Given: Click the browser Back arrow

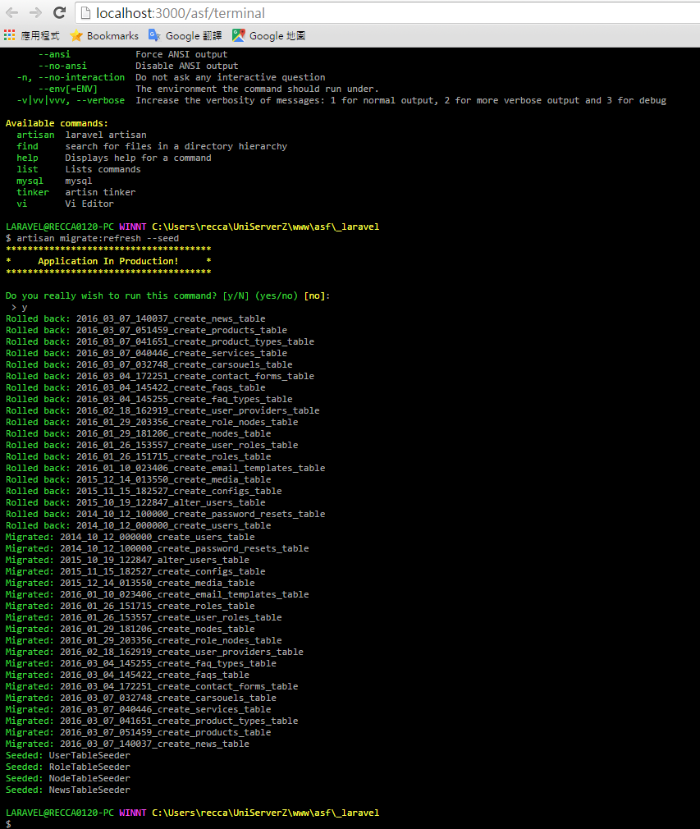Looking at the screenshot, I should (11, 12).
